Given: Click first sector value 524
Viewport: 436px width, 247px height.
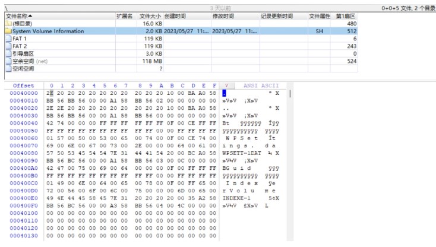Looking at the screenshot, I should 352,61.
